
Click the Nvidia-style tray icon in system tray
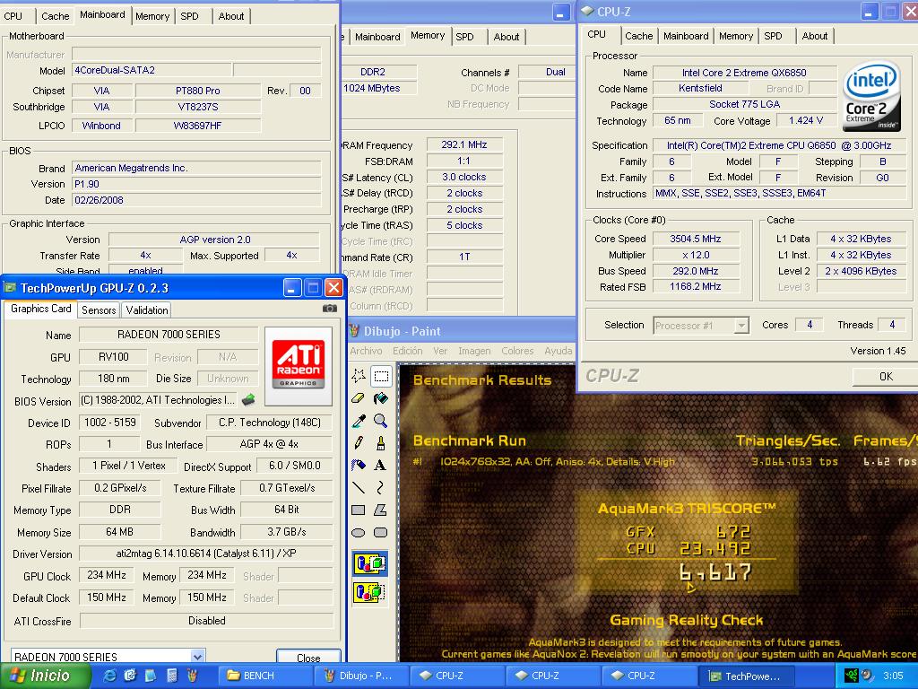[851, 676]
